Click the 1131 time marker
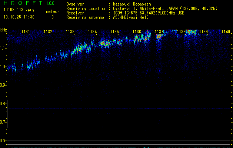This screenshot has height=148, width=233. tap(26, 32)
